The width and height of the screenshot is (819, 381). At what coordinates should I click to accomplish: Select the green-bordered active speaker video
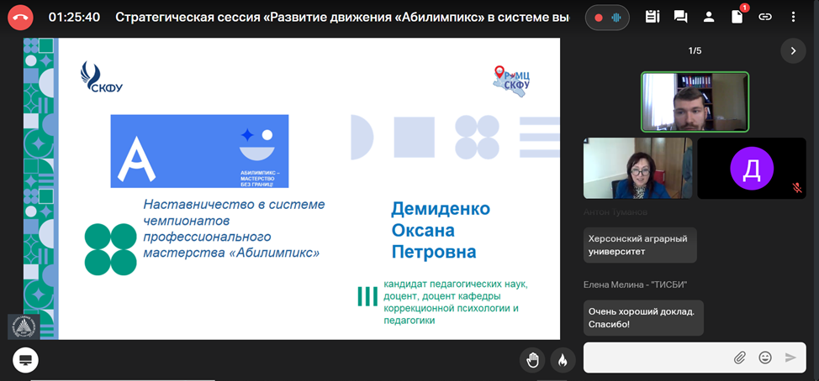[695, 102]
